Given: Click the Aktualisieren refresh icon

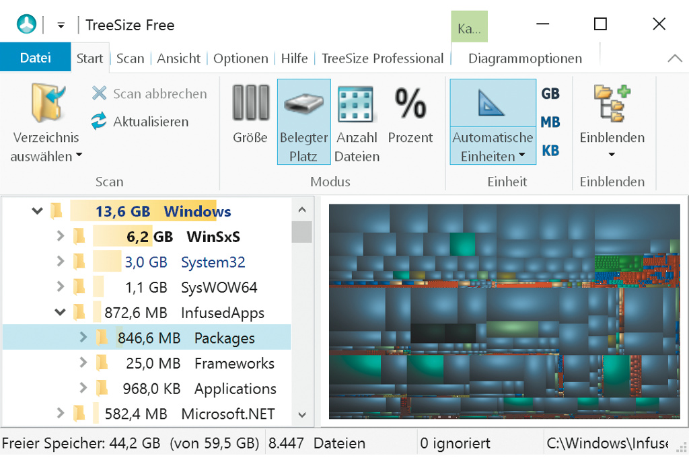Looking at the screenshot, I should 100,122.
